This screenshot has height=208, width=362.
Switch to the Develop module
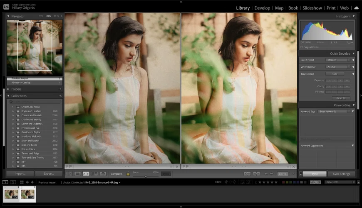point(262,8)
